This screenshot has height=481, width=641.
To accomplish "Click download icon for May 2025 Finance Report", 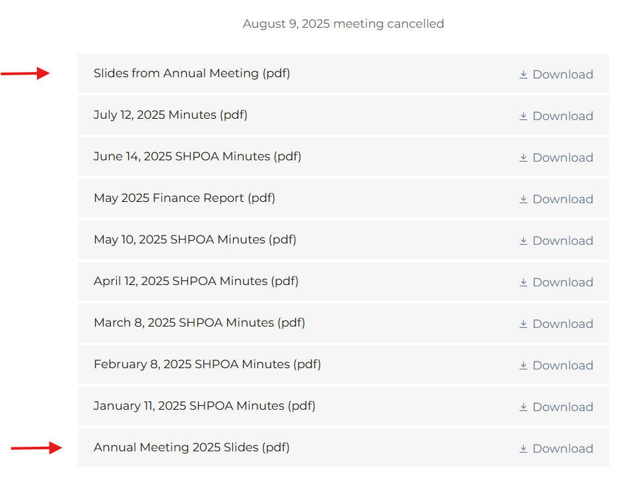I will (523, 199).
